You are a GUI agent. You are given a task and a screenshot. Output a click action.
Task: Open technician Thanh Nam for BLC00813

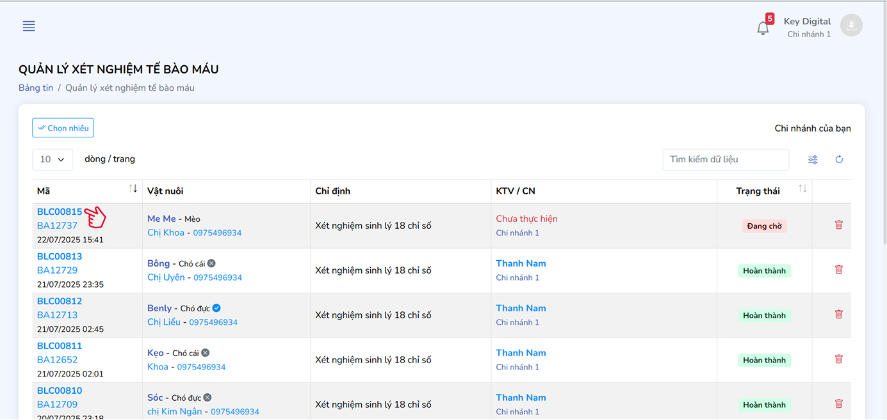[521, 263]
